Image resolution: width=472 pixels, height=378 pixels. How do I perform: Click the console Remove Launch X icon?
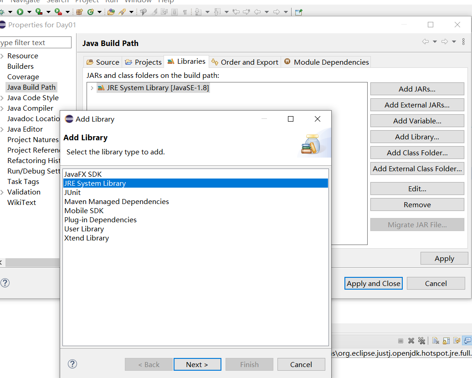411,341
